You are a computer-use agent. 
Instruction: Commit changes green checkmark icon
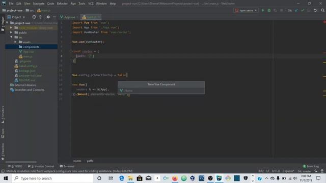click(303, 10)
